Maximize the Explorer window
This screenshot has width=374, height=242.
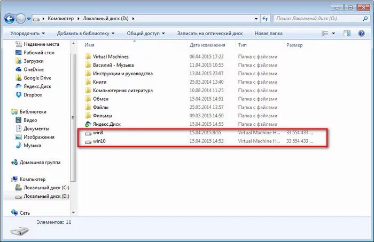coord(350,7)
